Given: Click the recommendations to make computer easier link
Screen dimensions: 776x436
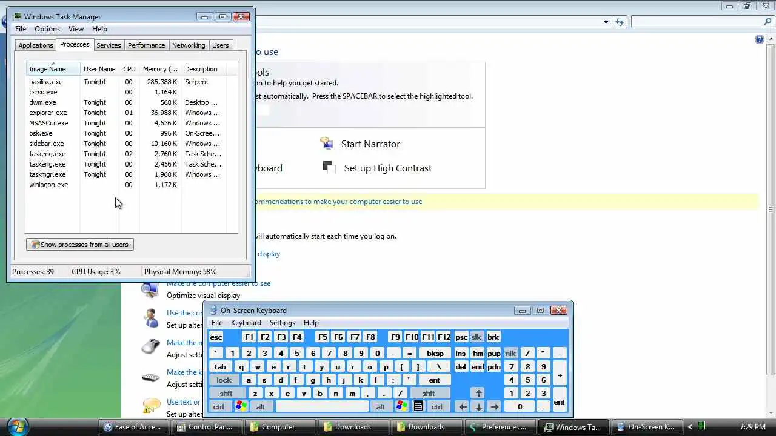Looking at the screenshot, I should 338,202.
